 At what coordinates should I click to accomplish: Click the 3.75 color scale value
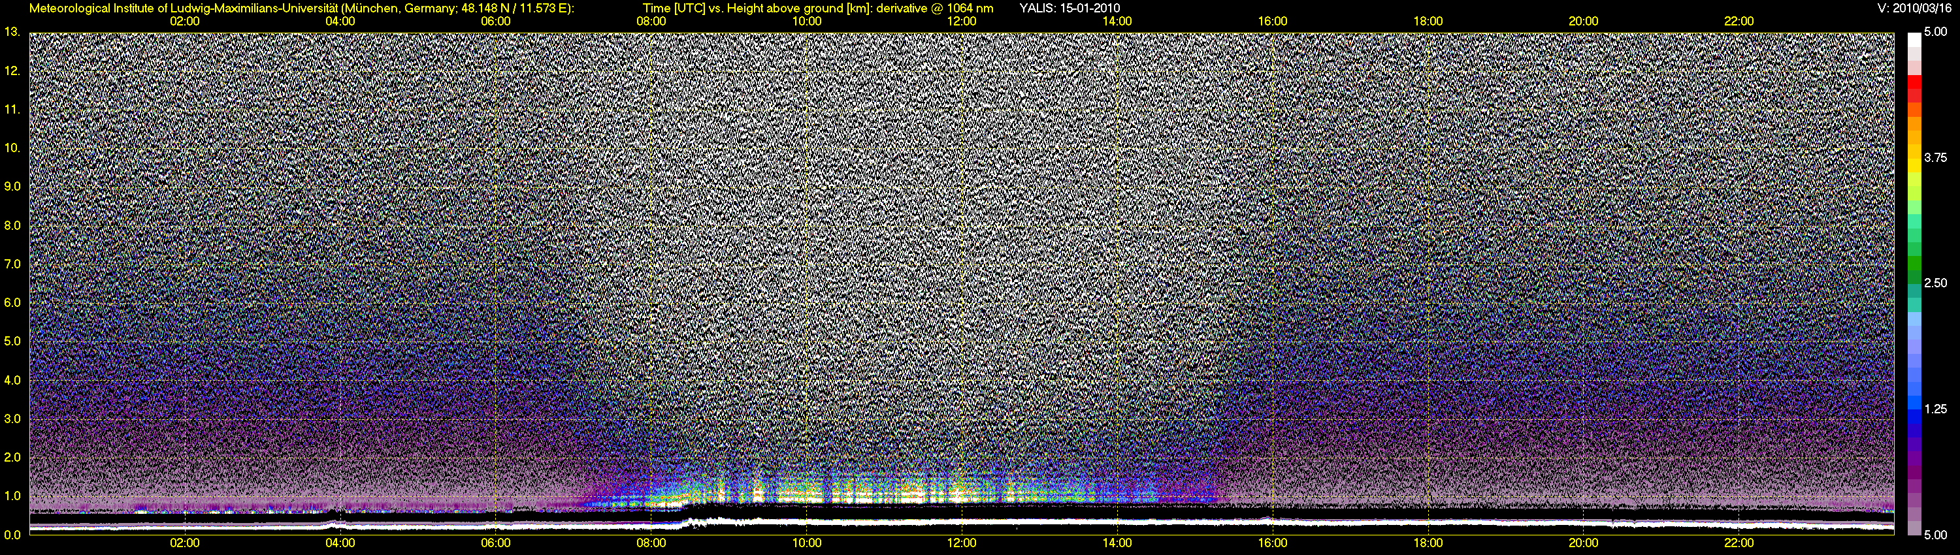click(x=1935, y=157)
